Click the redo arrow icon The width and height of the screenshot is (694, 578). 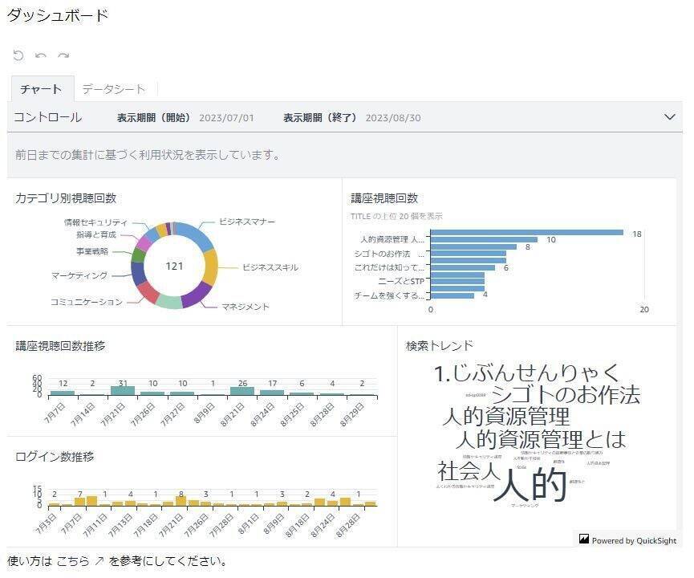[63, 55]
